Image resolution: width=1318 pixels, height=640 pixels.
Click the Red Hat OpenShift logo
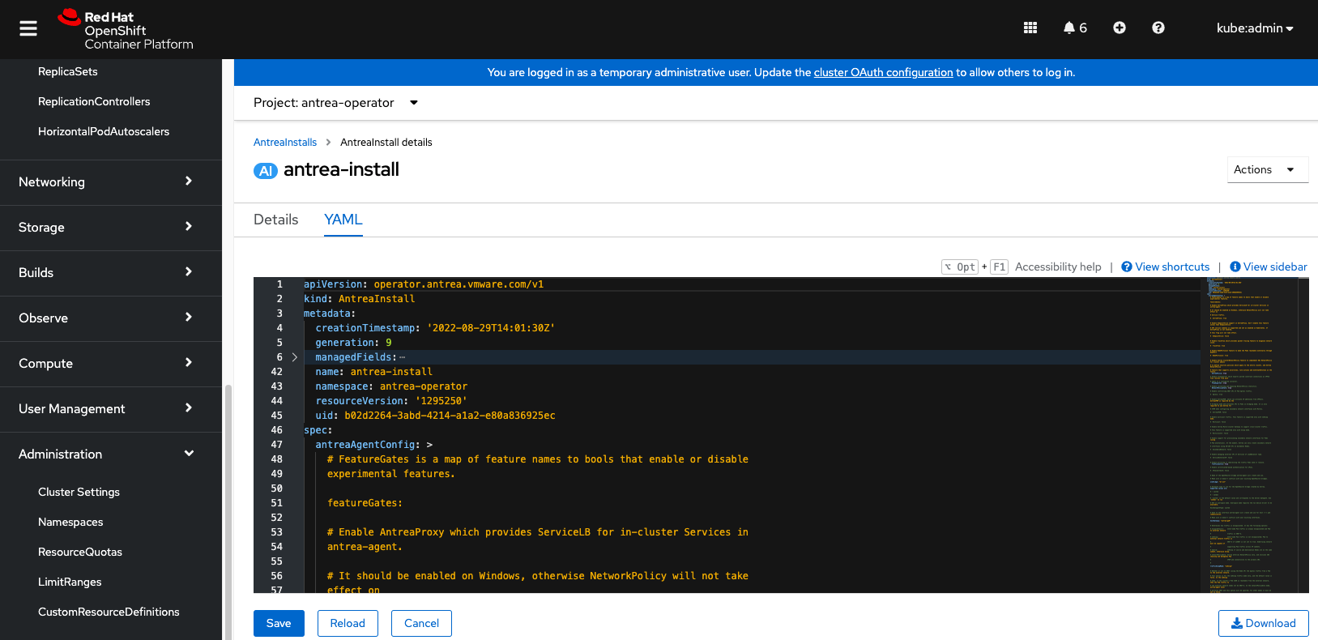point(126,30)
